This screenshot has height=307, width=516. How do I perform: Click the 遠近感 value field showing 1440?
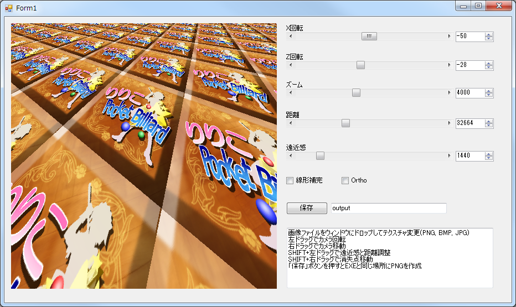tap(470, 156)
